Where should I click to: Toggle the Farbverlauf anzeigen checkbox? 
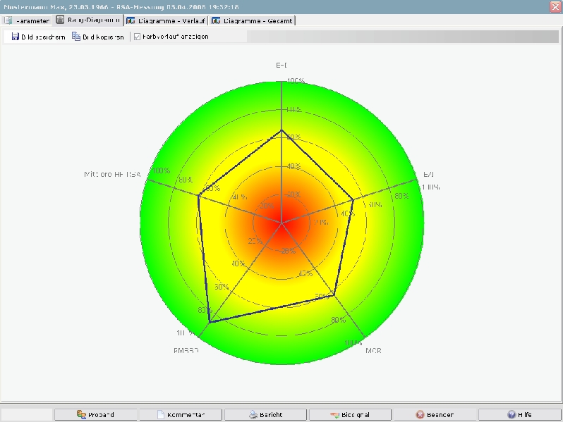point(138,37)
